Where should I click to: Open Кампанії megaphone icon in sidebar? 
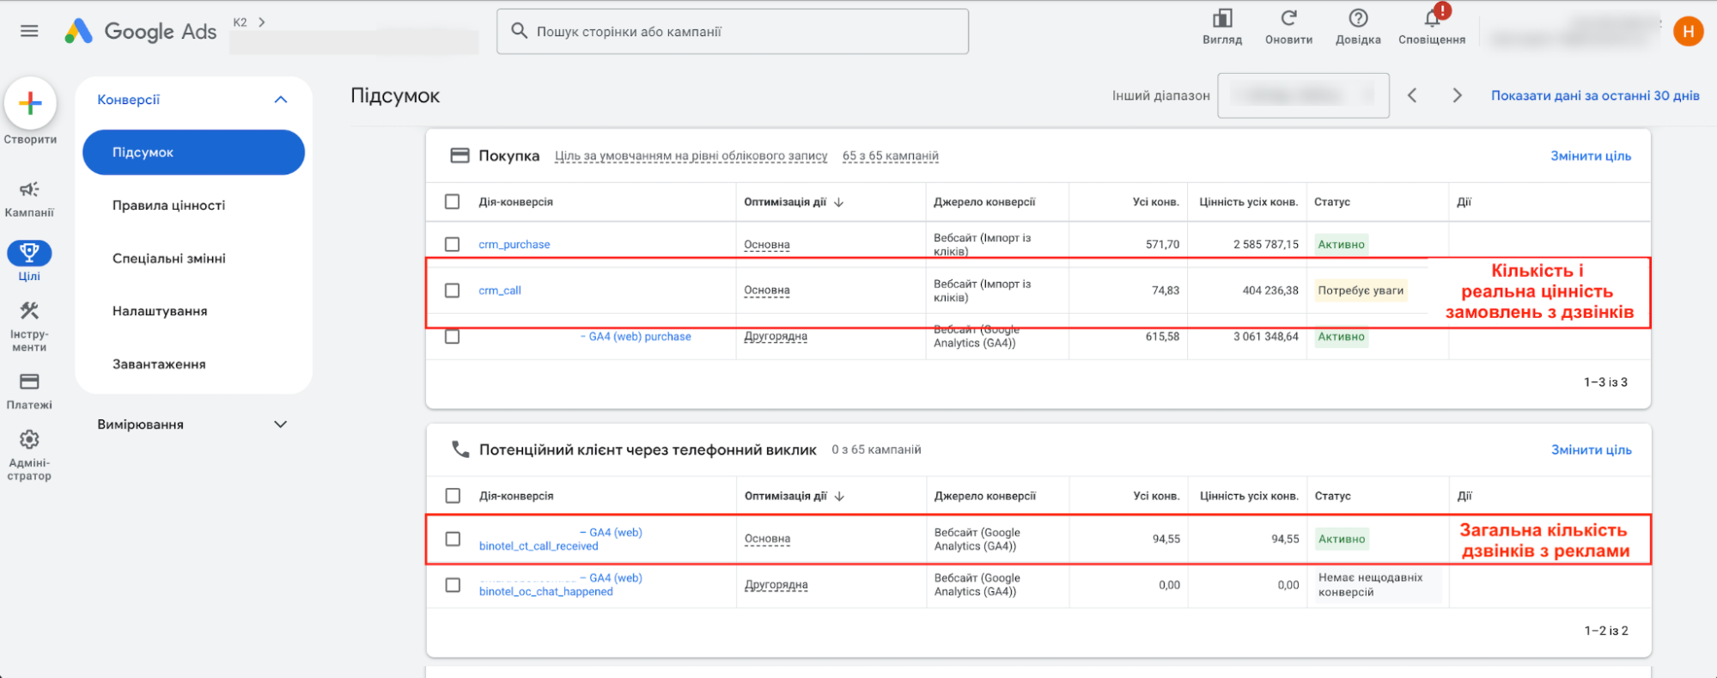coord(29,189)
